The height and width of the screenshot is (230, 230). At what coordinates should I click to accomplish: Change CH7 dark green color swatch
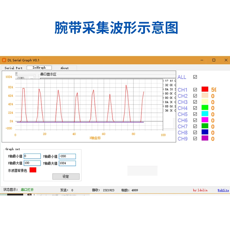[x=205, y=126]
